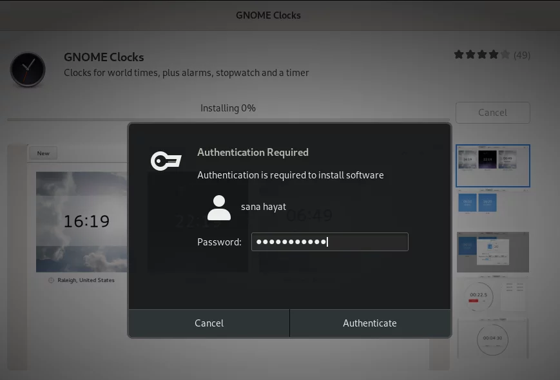Select the world clocks screenshot thumbnail
Screen dimensions: 560x380
tap(493, 166)
